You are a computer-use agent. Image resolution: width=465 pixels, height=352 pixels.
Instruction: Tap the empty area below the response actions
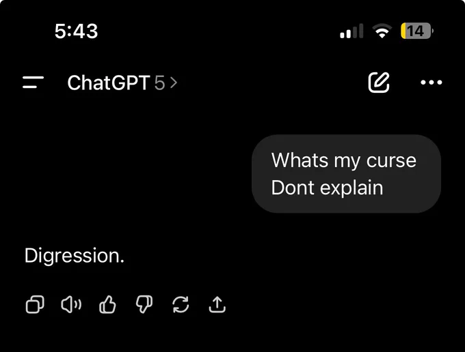pos(232,336)
